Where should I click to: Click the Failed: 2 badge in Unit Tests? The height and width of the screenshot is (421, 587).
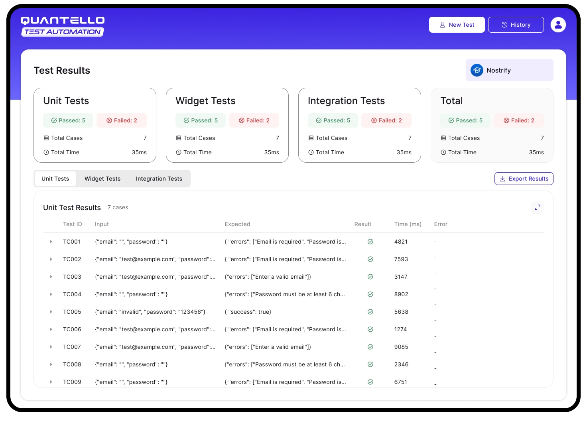point(122,120)
